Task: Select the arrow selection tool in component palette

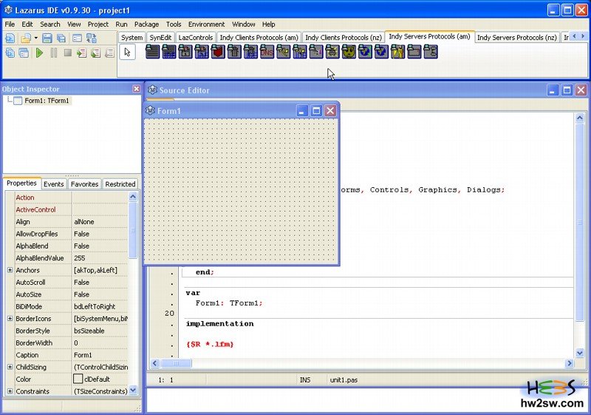Action: (x=127, y=52)
